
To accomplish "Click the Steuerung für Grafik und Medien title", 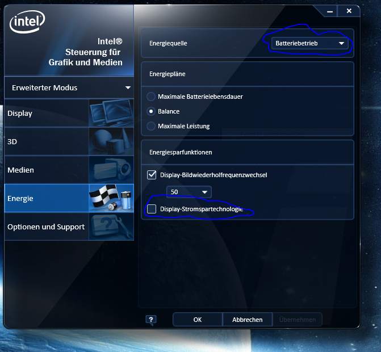I will click(x=86, y=57).
